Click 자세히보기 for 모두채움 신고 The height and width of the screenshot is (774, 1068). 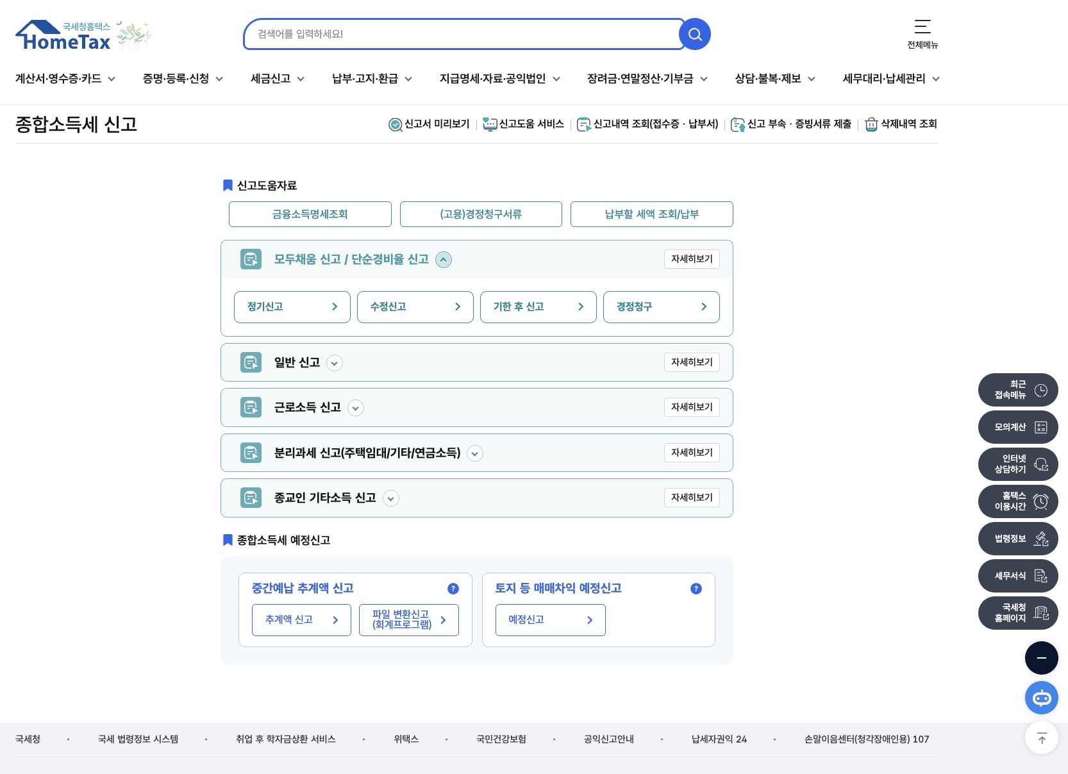click(692, 259)
